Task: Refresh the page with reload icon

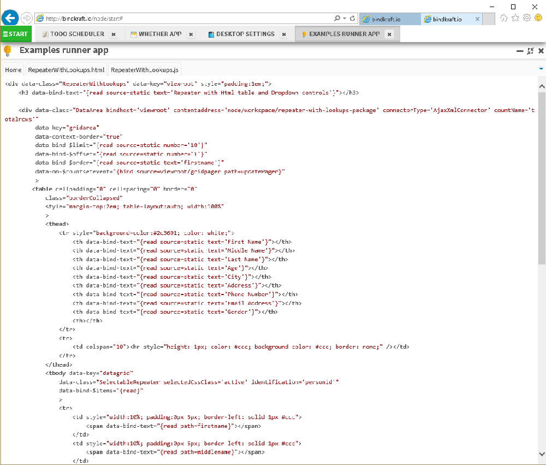Action: coord(352,18)
